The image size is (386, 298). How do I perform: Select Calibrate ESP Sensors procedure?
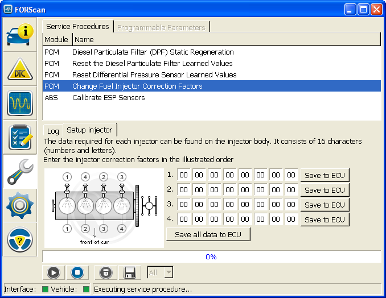point(108,97)
